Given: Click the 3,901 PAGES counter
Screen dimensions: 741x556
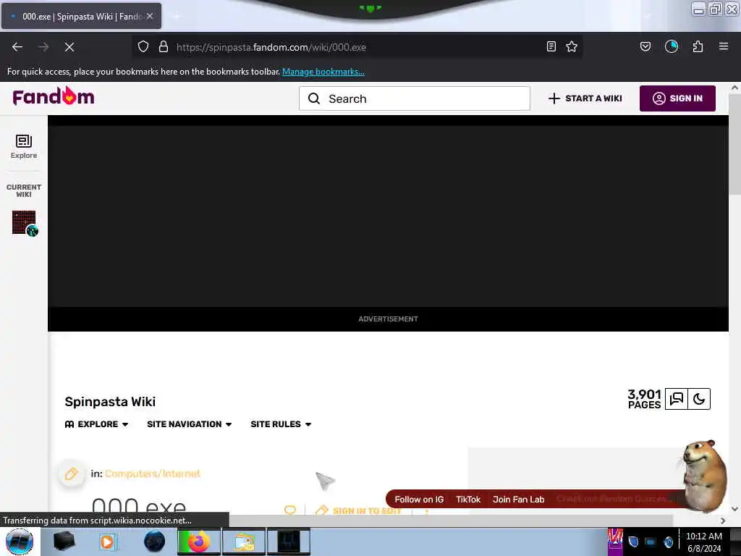Looking at the screenshot, I should (x=644, y=399).
